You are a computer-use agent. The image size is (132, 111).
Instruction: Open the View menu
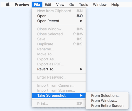click(x=60, y=4)
